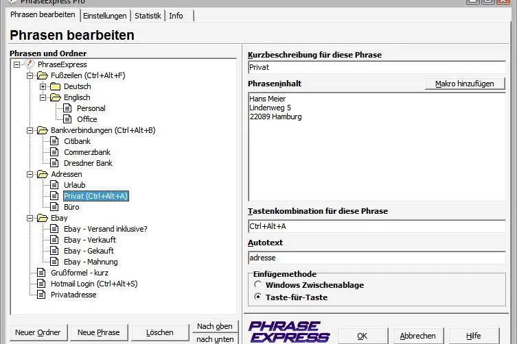Click the Adressen folder icon
Screen dimensions: 517x344
tap(42, 174)
